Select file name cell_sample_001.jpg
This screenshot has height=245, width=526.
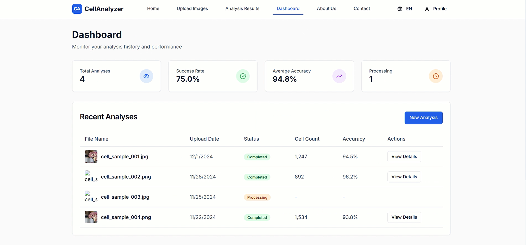124,156
